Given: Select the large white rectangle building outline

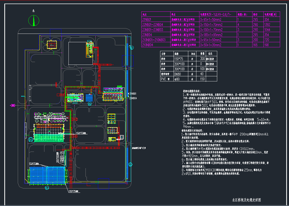Looking at the screenshot, I should click(78, 50).
